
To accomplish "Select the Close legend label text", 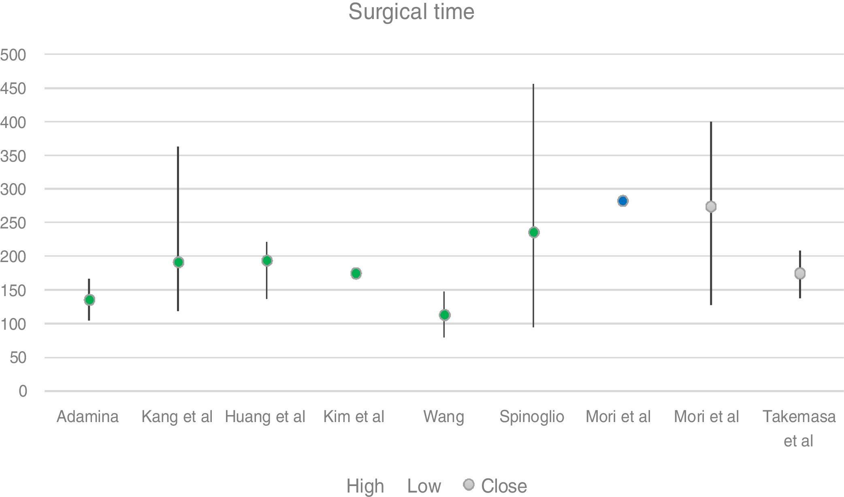I will pos(504,486).
